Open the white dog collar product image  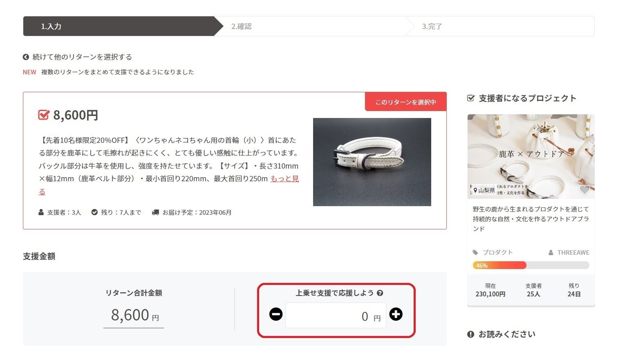[x=372, y=162]
